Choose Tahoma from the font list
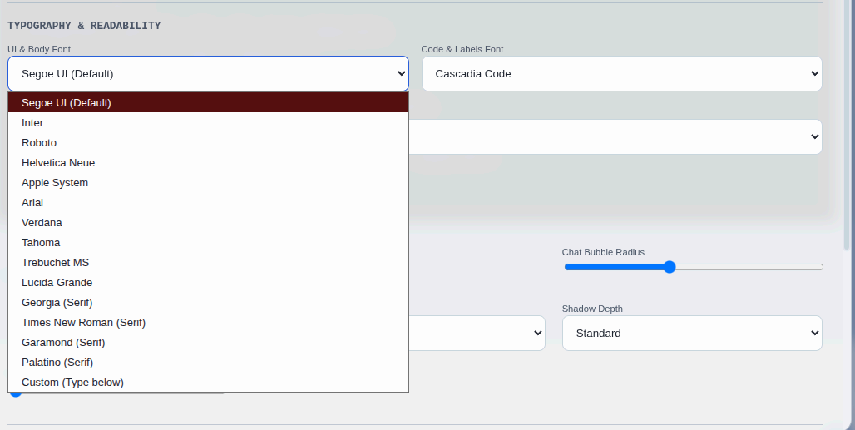Image resolution: width=855 pixels, height=430 pixels. pyautogui.click(x=208, y=243)
